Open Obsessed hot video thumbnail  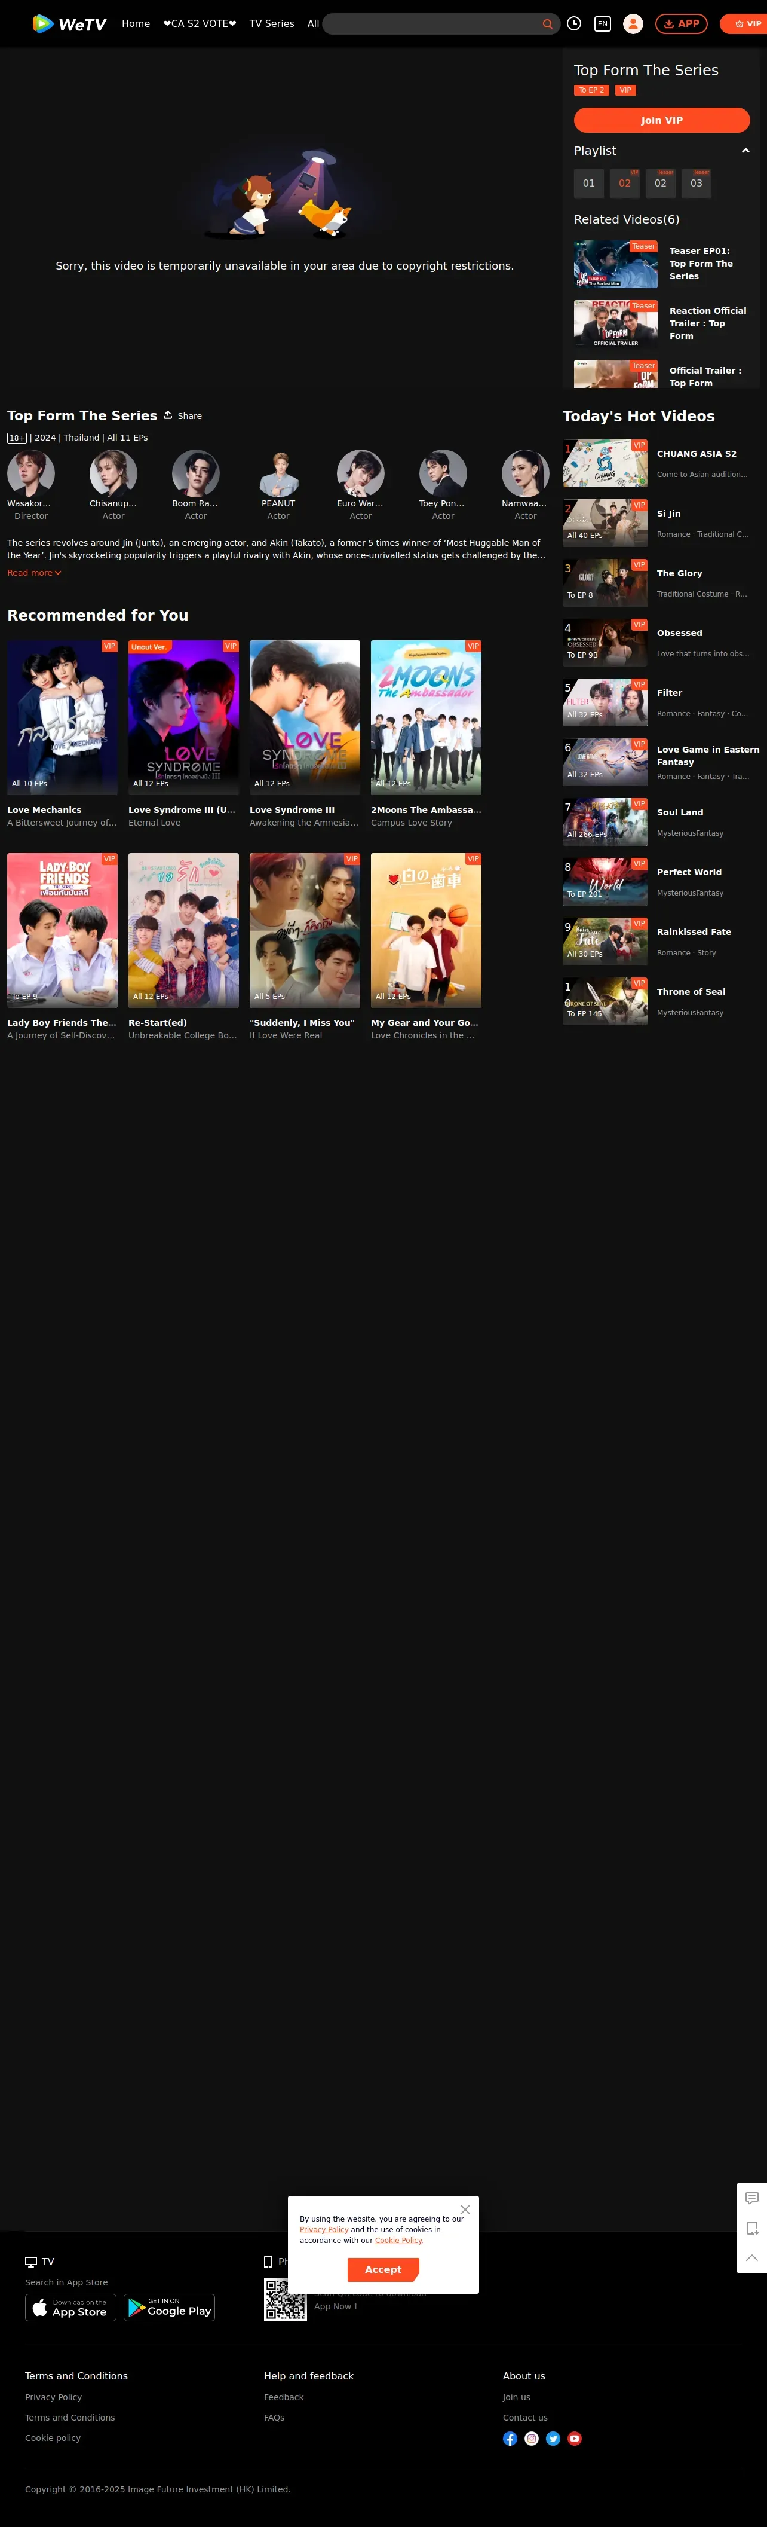click(605, 643)
